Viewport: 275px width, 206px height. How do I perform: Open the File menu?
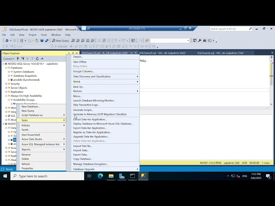click(4, 35)
